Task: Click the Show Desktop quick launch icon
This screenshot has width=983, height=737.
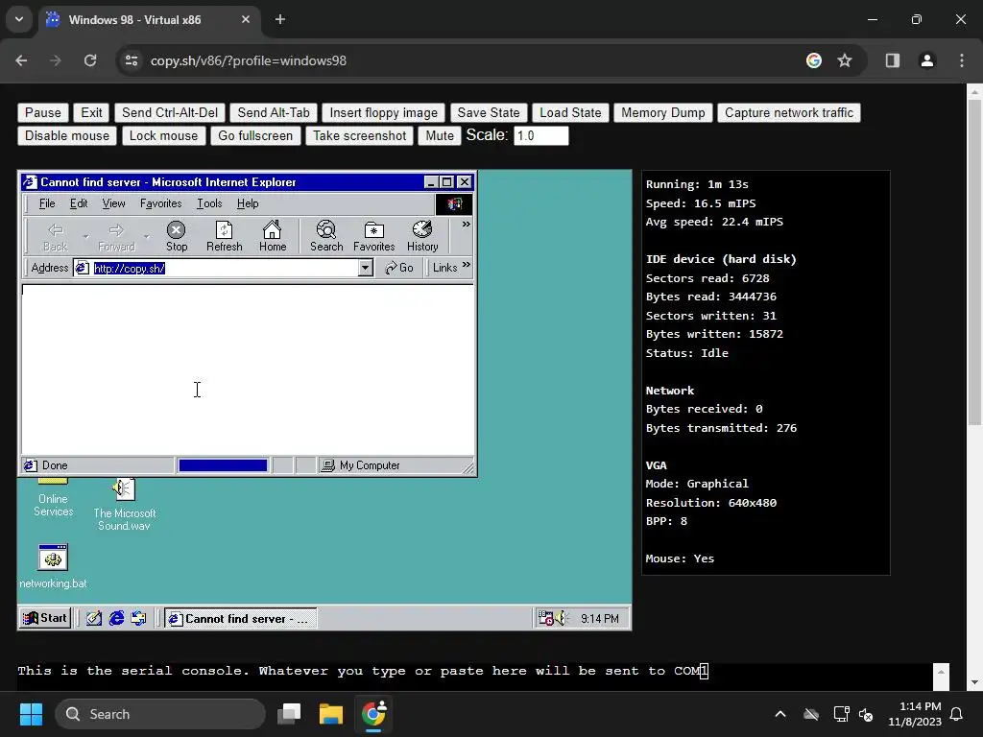Action: (x=93, y=618)
